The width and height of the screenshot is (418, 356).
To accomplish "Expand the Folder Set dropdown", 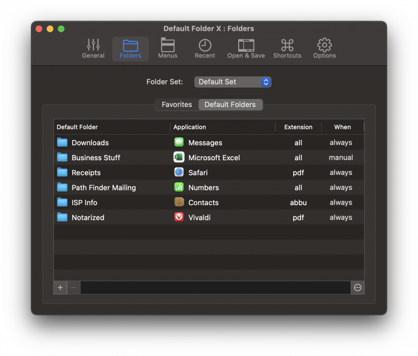I will coord(233,82).
